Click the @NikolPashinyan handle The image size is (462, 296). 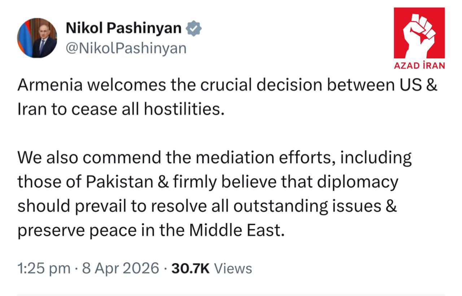[x=126, y=48]
